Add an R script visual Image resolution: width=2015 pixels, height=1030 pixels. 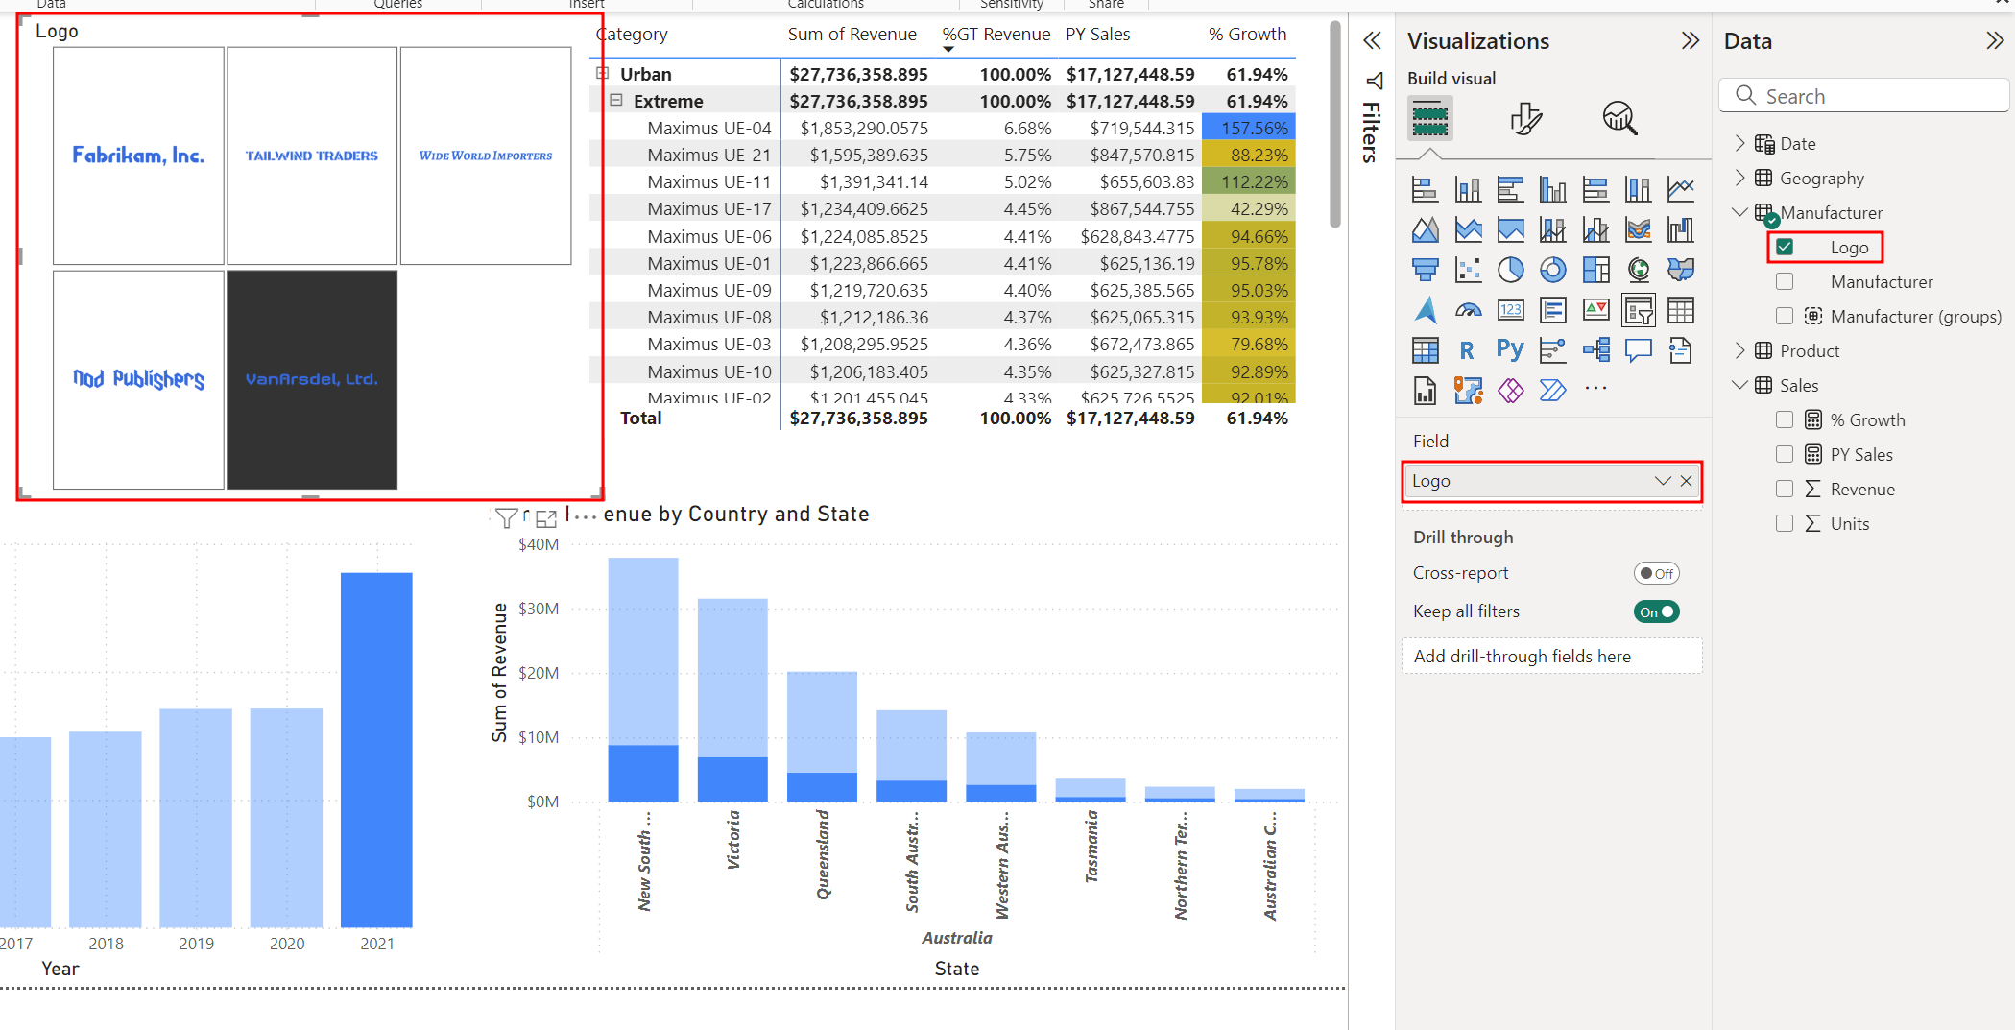pyautogui.click(x=1468, y=350)
